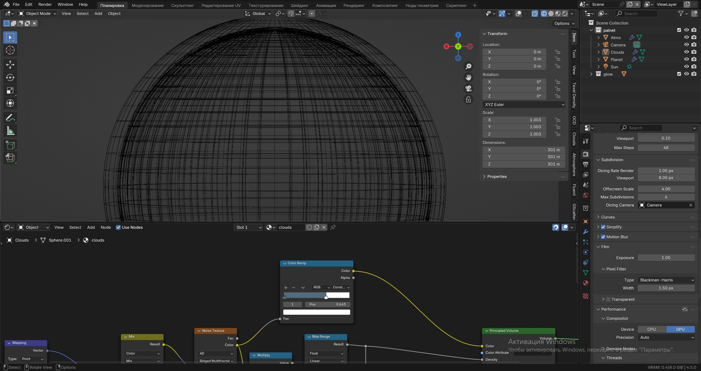701x371 pixels.
Task: Select the Rotate tool
Action: point(10,77)
